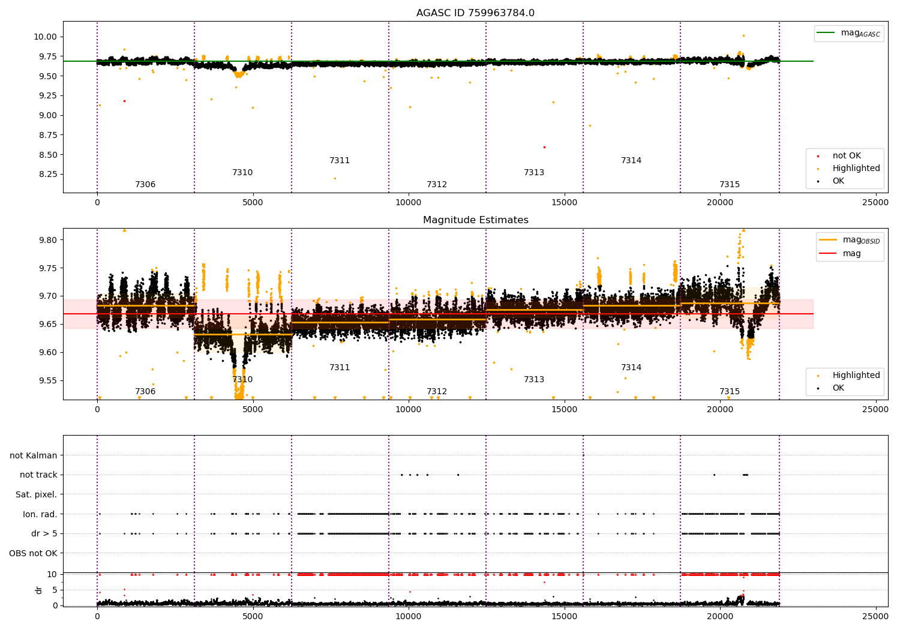Click obsid label 7312 in Magnitude Estimates plot
This screenshot has width=900, height=630.
437,391
